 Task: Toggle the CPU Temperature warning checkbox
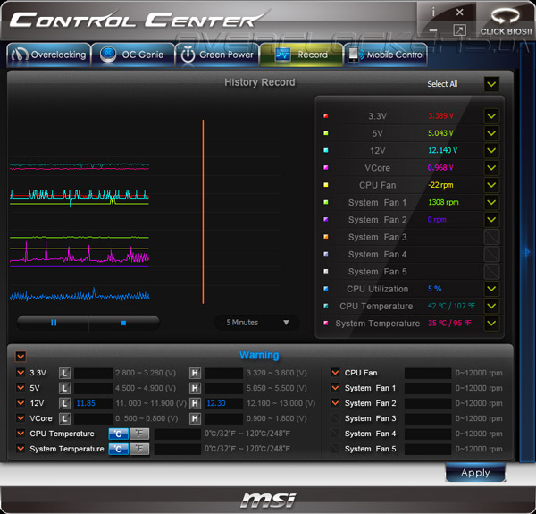click(x=21, y=434)
